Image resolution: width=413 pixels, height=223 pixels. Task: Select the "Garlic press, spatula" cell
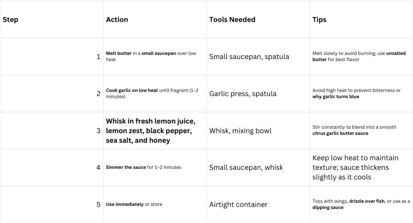coord(243,94)
